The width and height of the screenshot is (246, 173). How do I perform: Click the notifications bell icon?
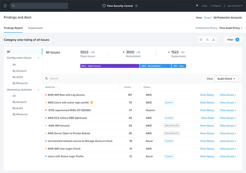(x=197, y=6)
